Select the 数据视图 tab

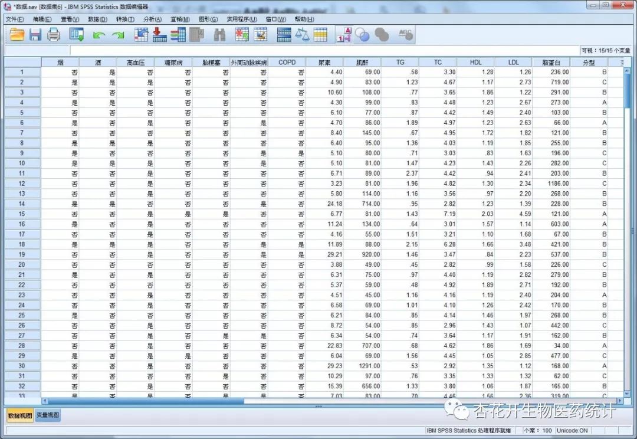pyautogui.click(x=19, y=415)
